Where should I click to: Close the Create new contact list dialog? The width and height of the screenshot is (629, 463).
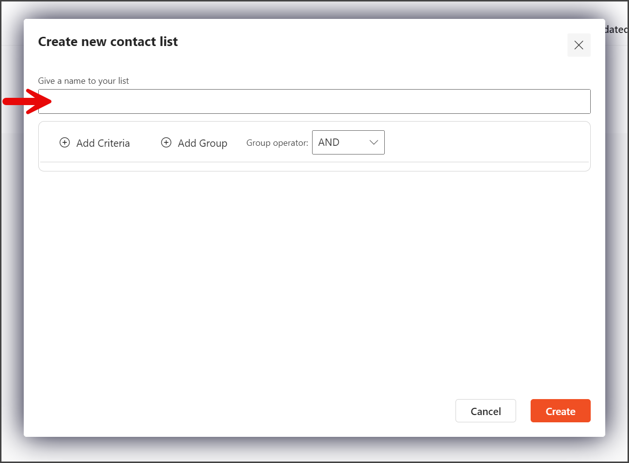pos(579,45)
